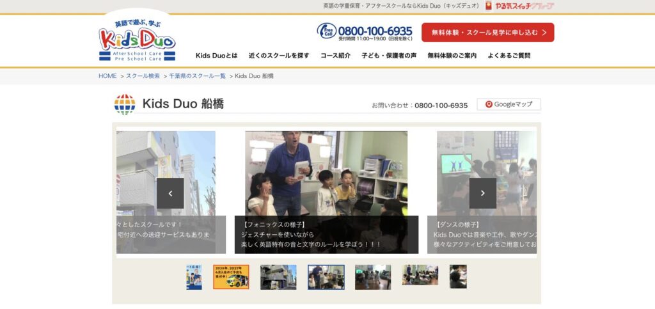Open 無料体験のご案内 menu item
Viewport: 655px width, 309px height.
tap(452, 56)
